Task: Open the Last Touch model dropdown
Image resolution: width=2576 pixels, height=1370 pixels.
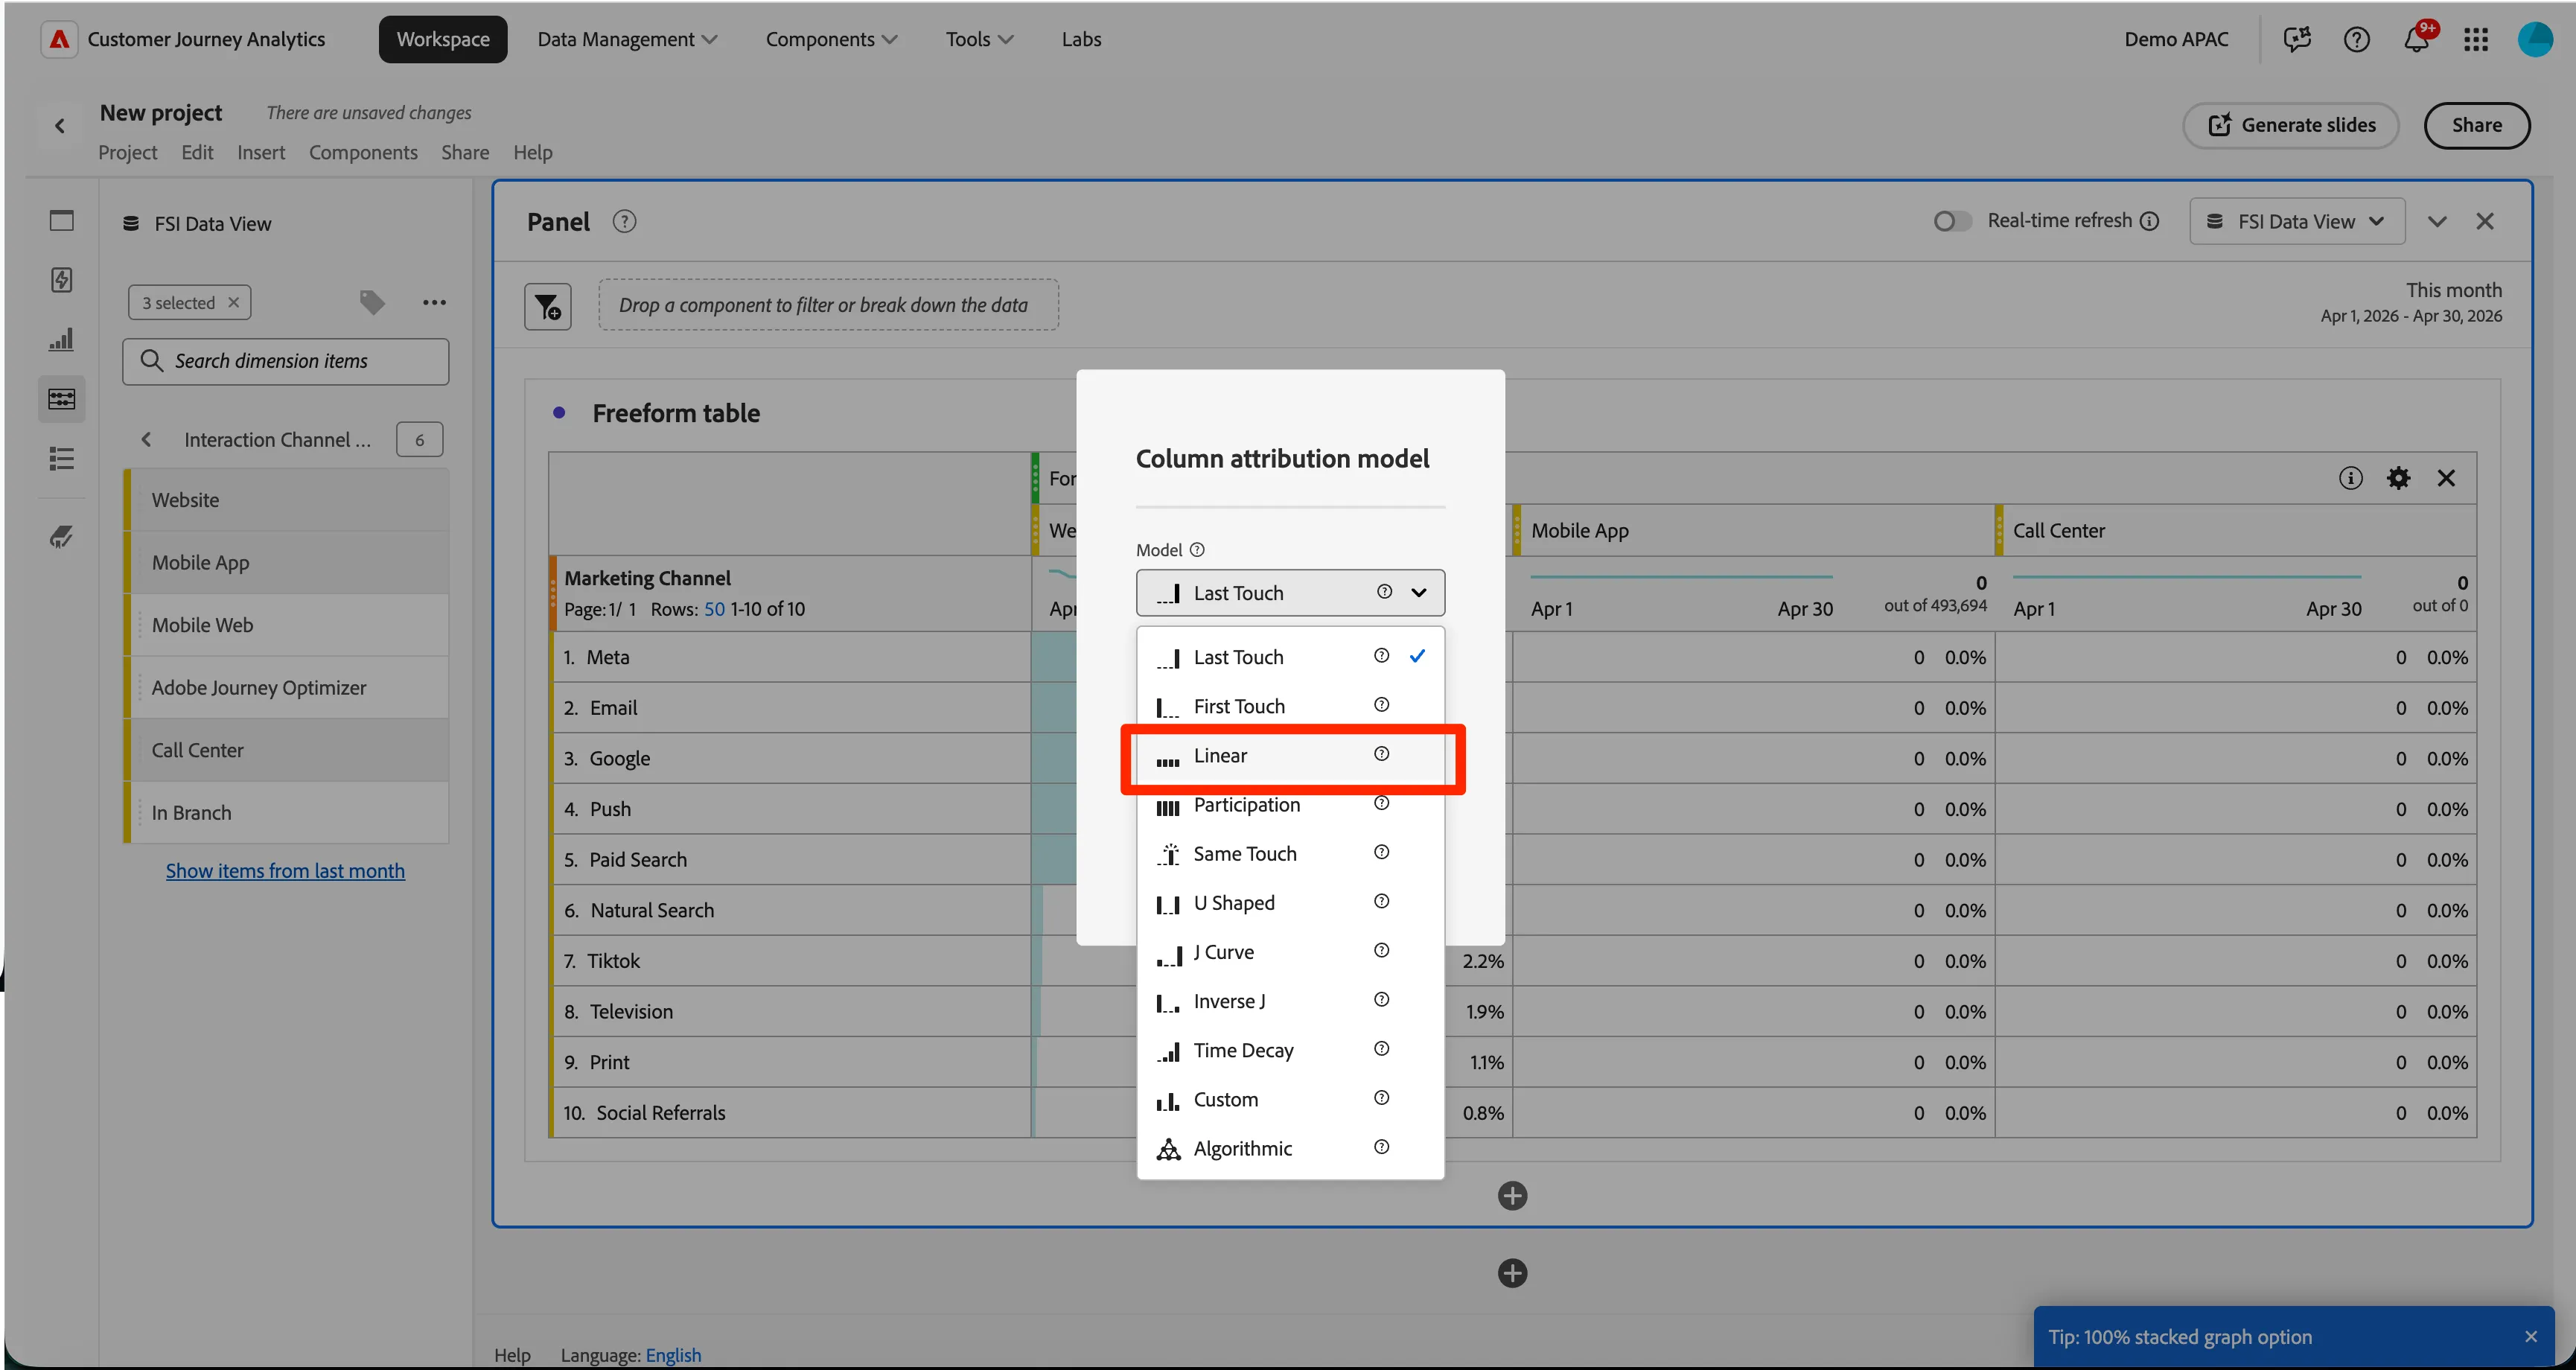Action: [1290, 593]
